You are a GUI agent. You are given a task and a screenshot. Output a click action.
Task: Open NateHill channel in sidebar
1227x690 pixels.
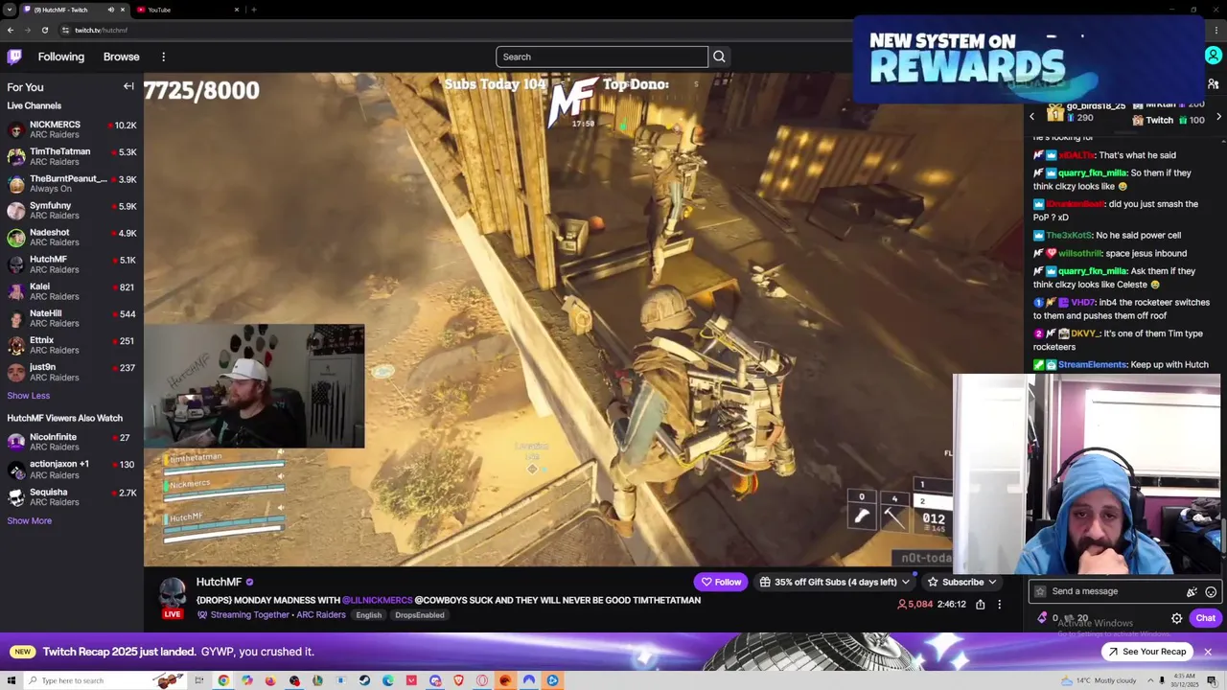point(72,317)
